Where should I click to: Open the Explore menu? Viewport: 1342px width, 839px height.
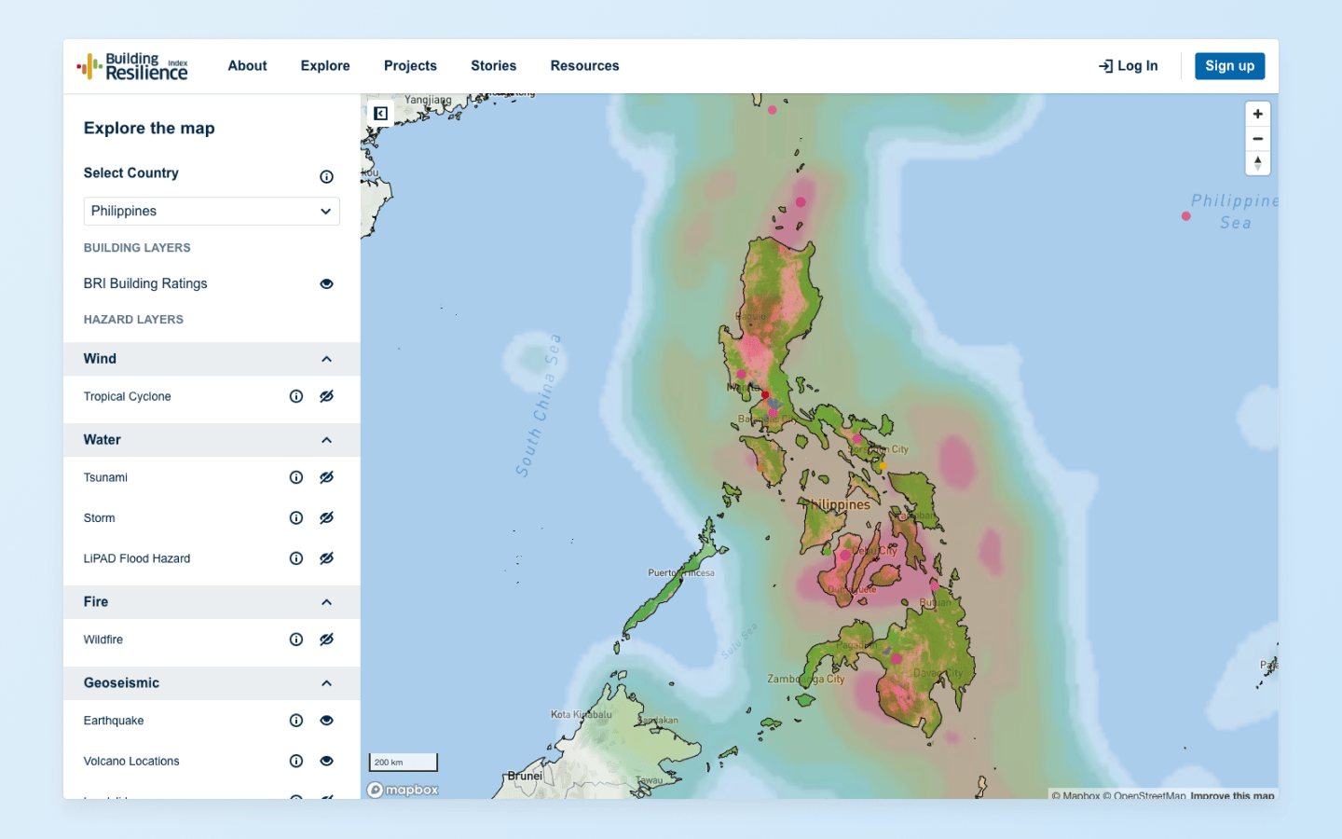point(325,66)
